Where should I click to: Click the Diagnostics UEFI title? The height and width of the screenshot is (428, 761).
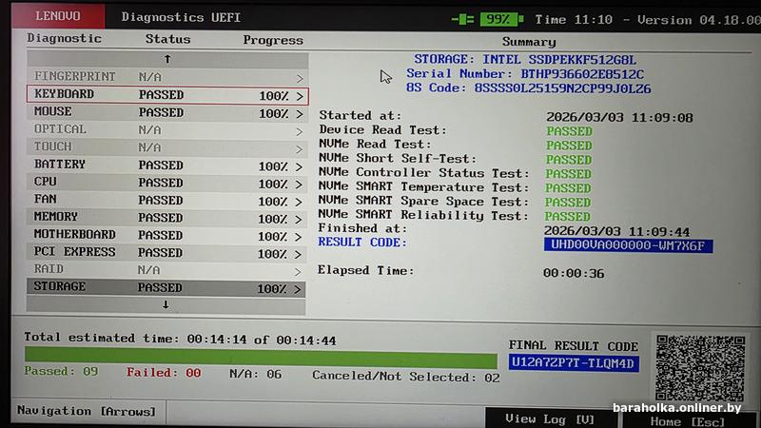(x=181, y=17)
